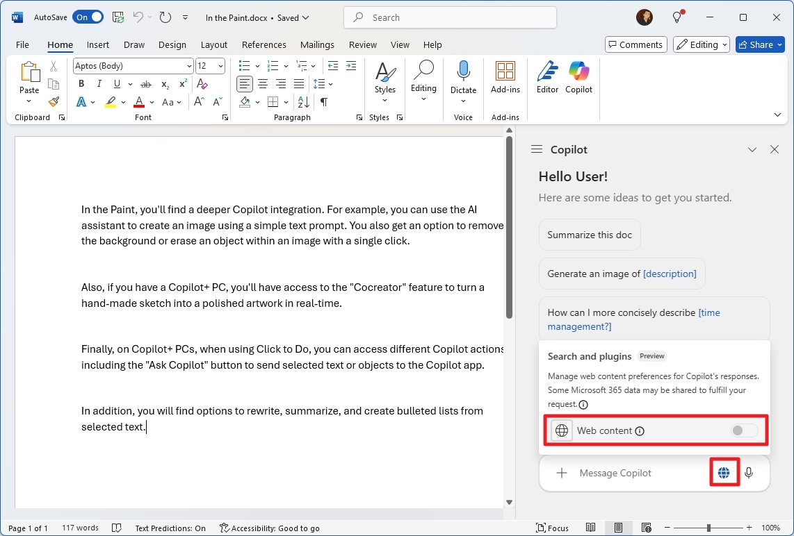Click the Summarize this doc suggestion
The width and height of the screenshot is (794, 536).
589,235
